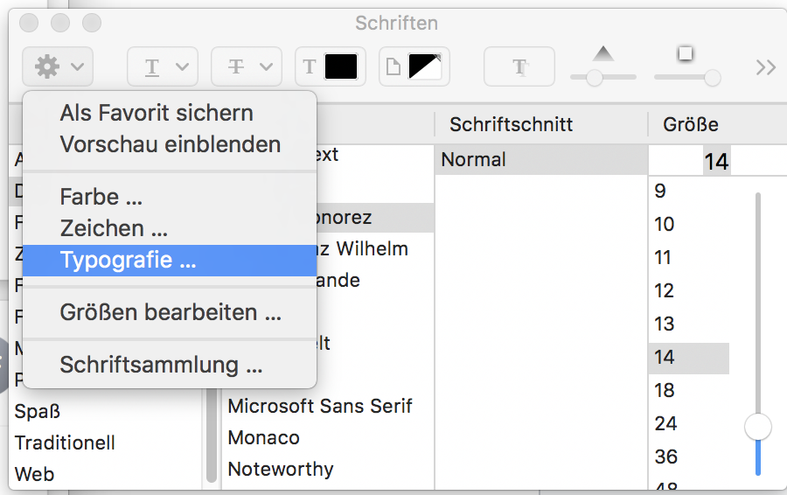Click the font size input field
The image size is (787, 495).
[716, 162]
